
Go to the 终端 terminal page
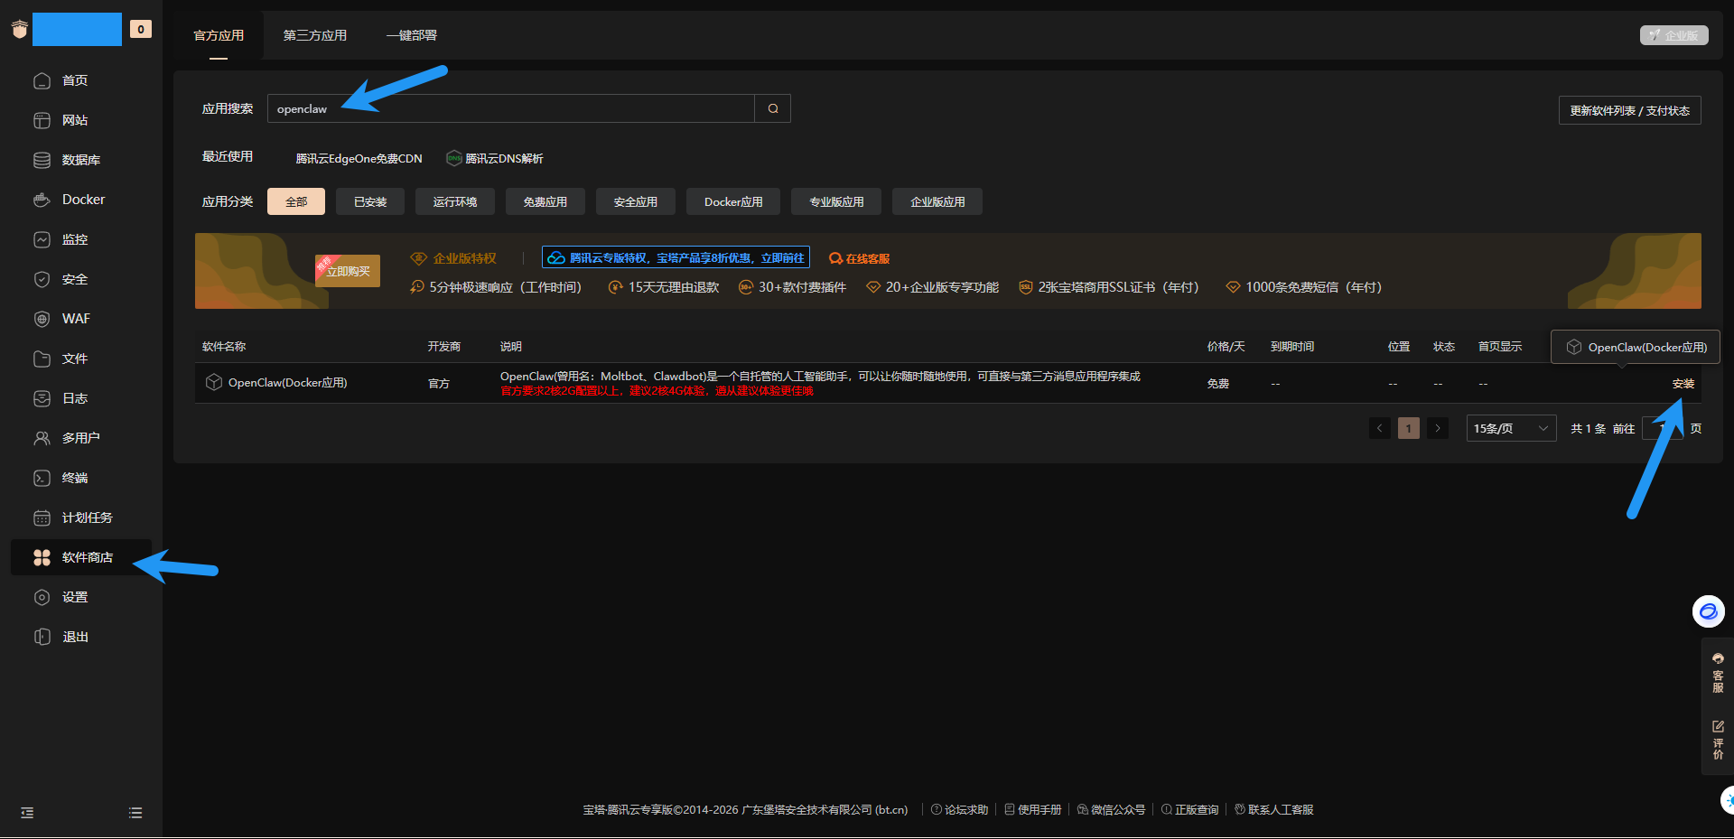coord(74,478)
